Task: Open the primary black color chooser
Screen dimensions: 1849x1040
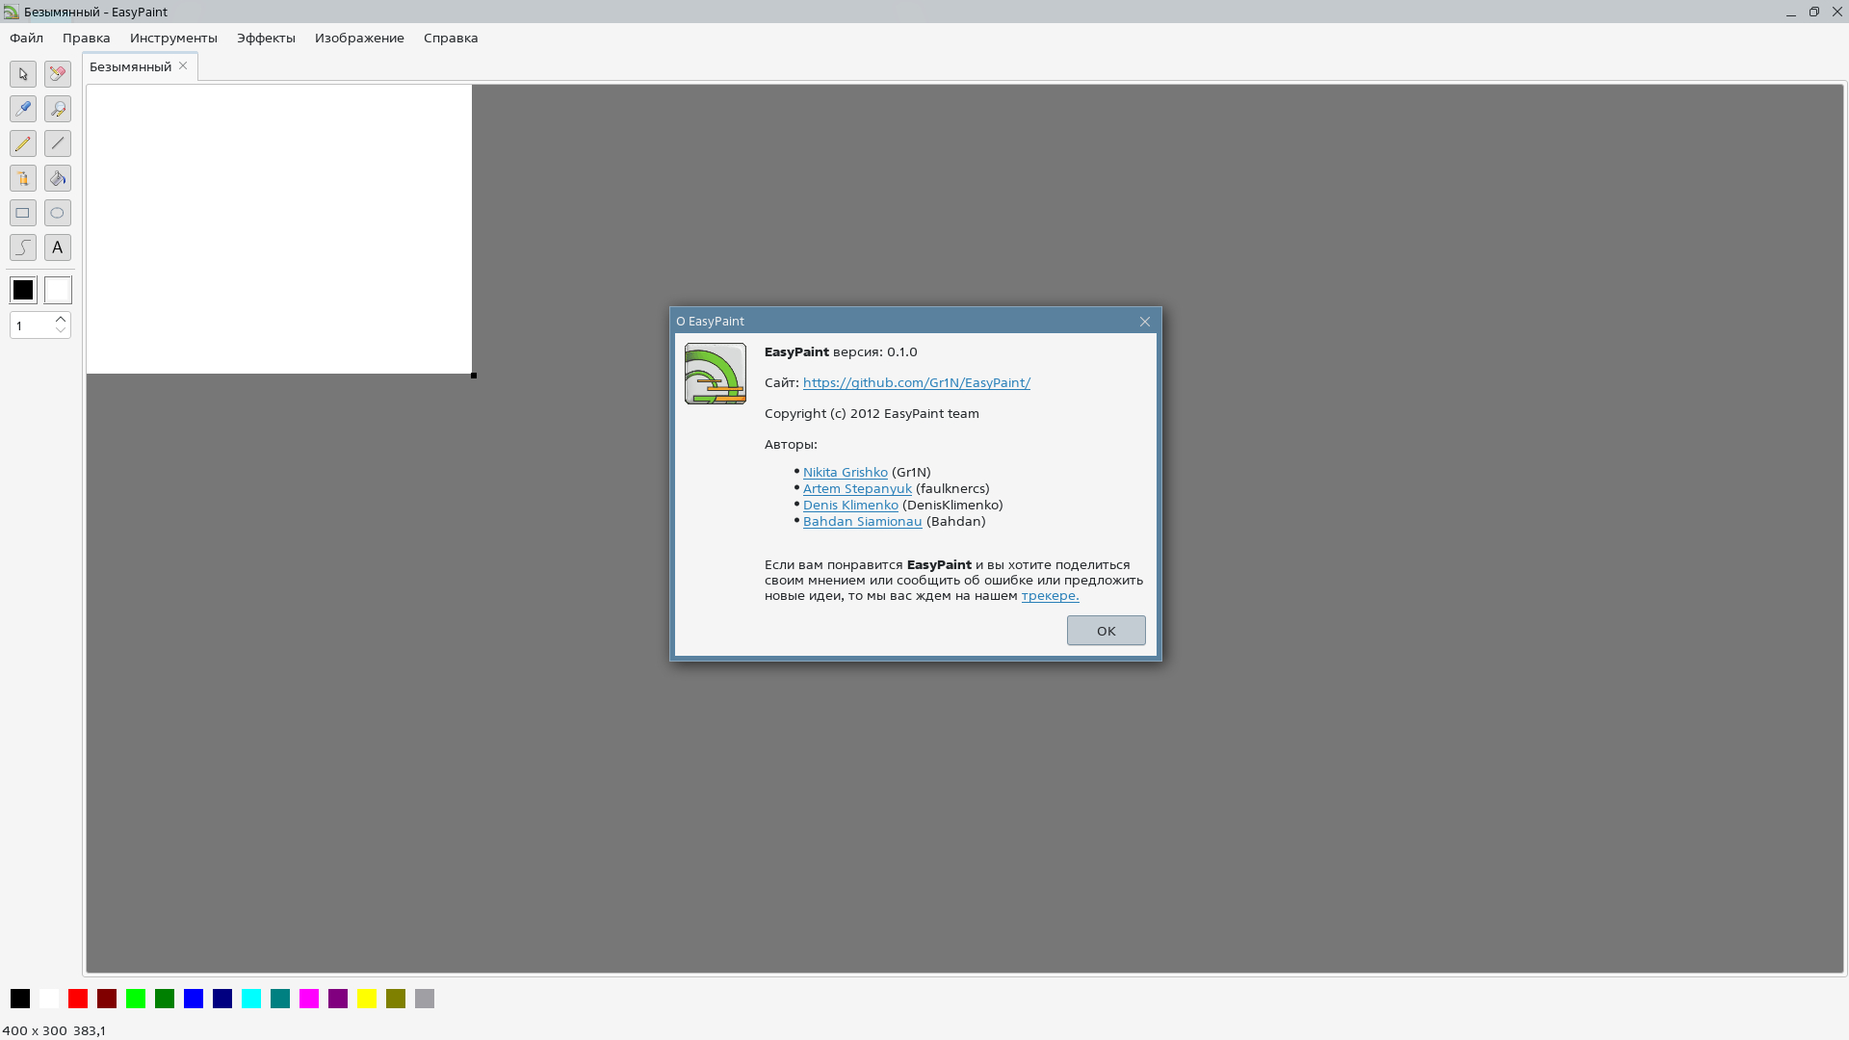Action: point(23,290)
